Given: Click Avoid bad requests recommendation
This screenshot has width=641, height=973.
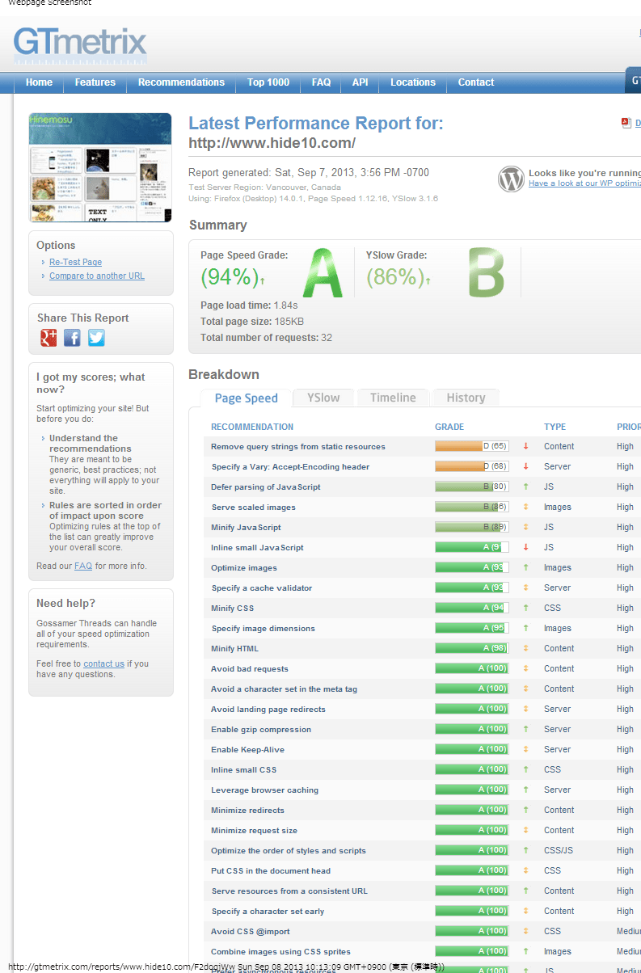Looking at the screenshot, I should tap(250, 668).
